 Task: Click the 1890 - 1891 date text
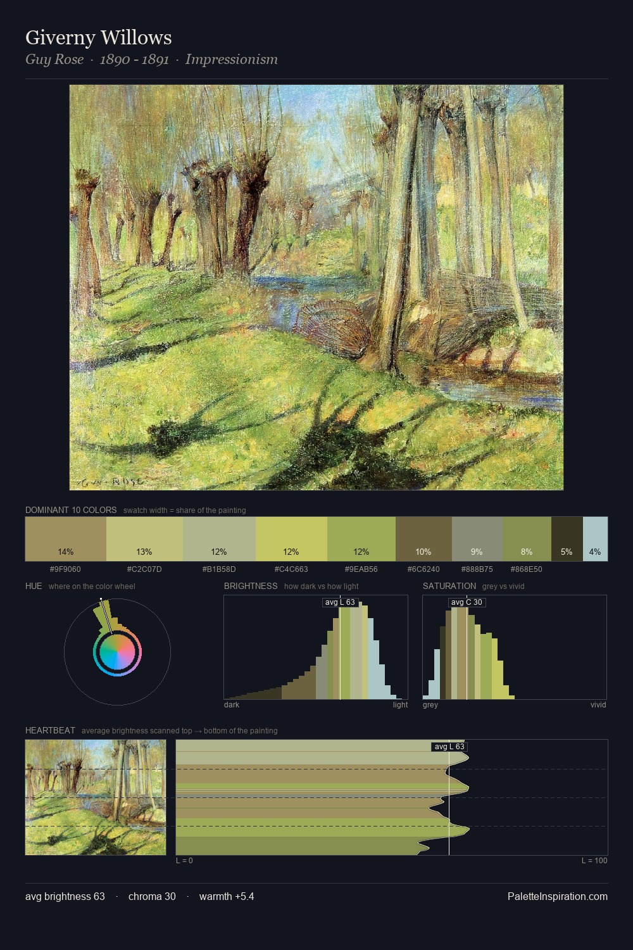click(x=134, y=60)
